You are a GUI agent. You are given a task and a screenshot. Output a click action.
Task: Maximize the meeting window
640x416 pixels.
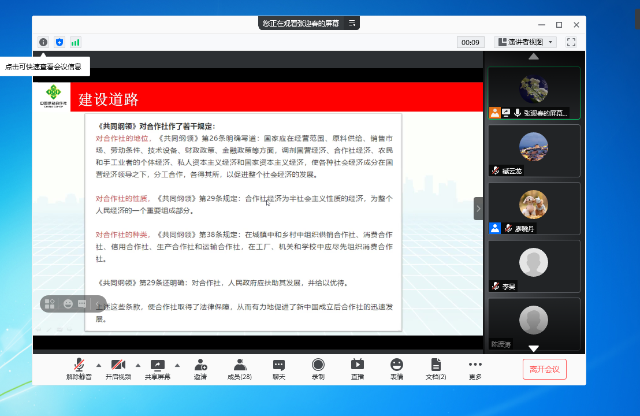559,25
